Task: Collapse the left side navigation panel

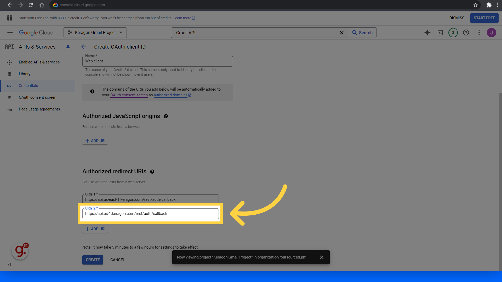Action: point(9,265)
